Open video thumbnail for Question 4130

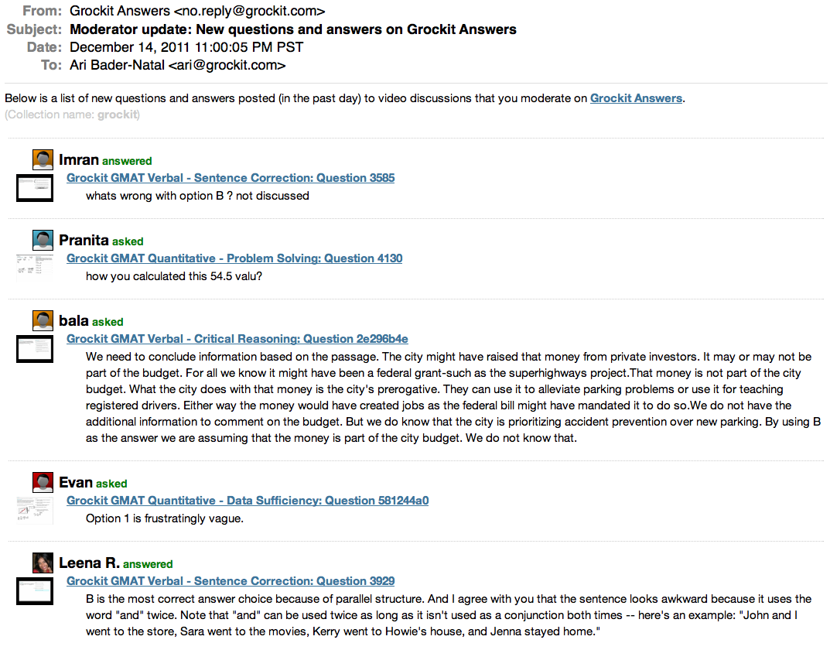pos(35,269)
